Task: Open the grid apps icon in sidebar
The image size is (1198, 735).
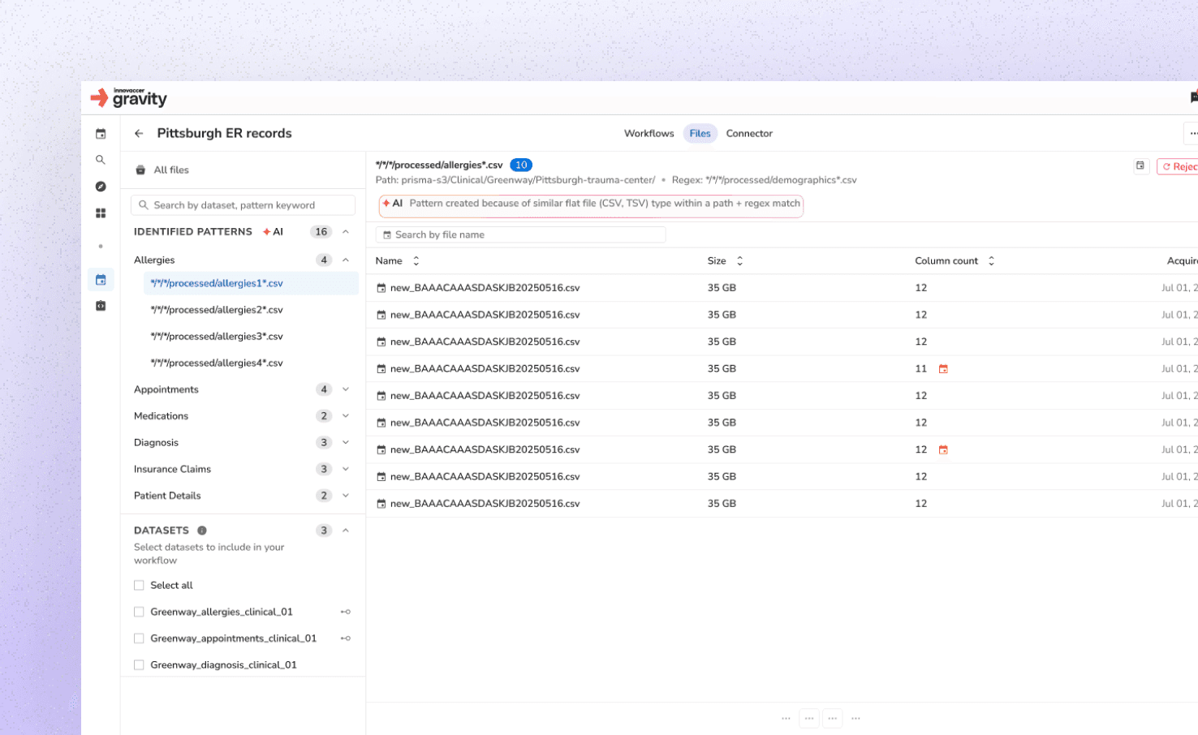Action: click(101, 213)
